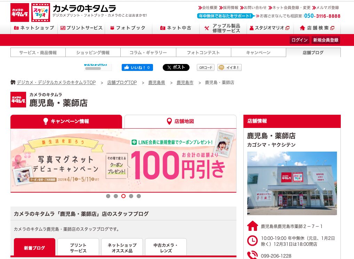Viewport: 354px width, 259px height.
Task: Open ネットショップ from main navigation
Action: (x=34, y=28)
